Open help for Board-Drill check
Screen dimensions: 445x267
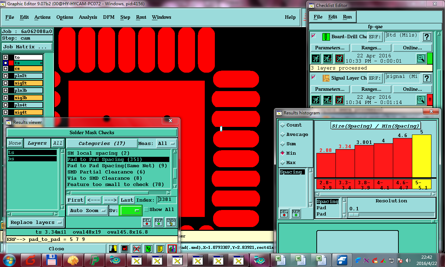click(427, 37)
